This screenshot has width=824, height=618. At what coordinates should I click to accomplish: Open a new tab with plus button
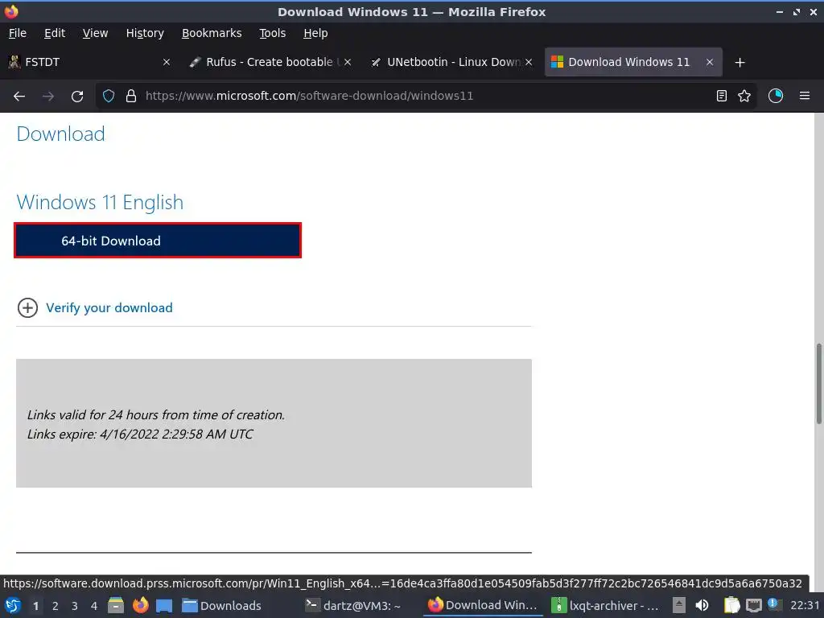coord(740,63)
